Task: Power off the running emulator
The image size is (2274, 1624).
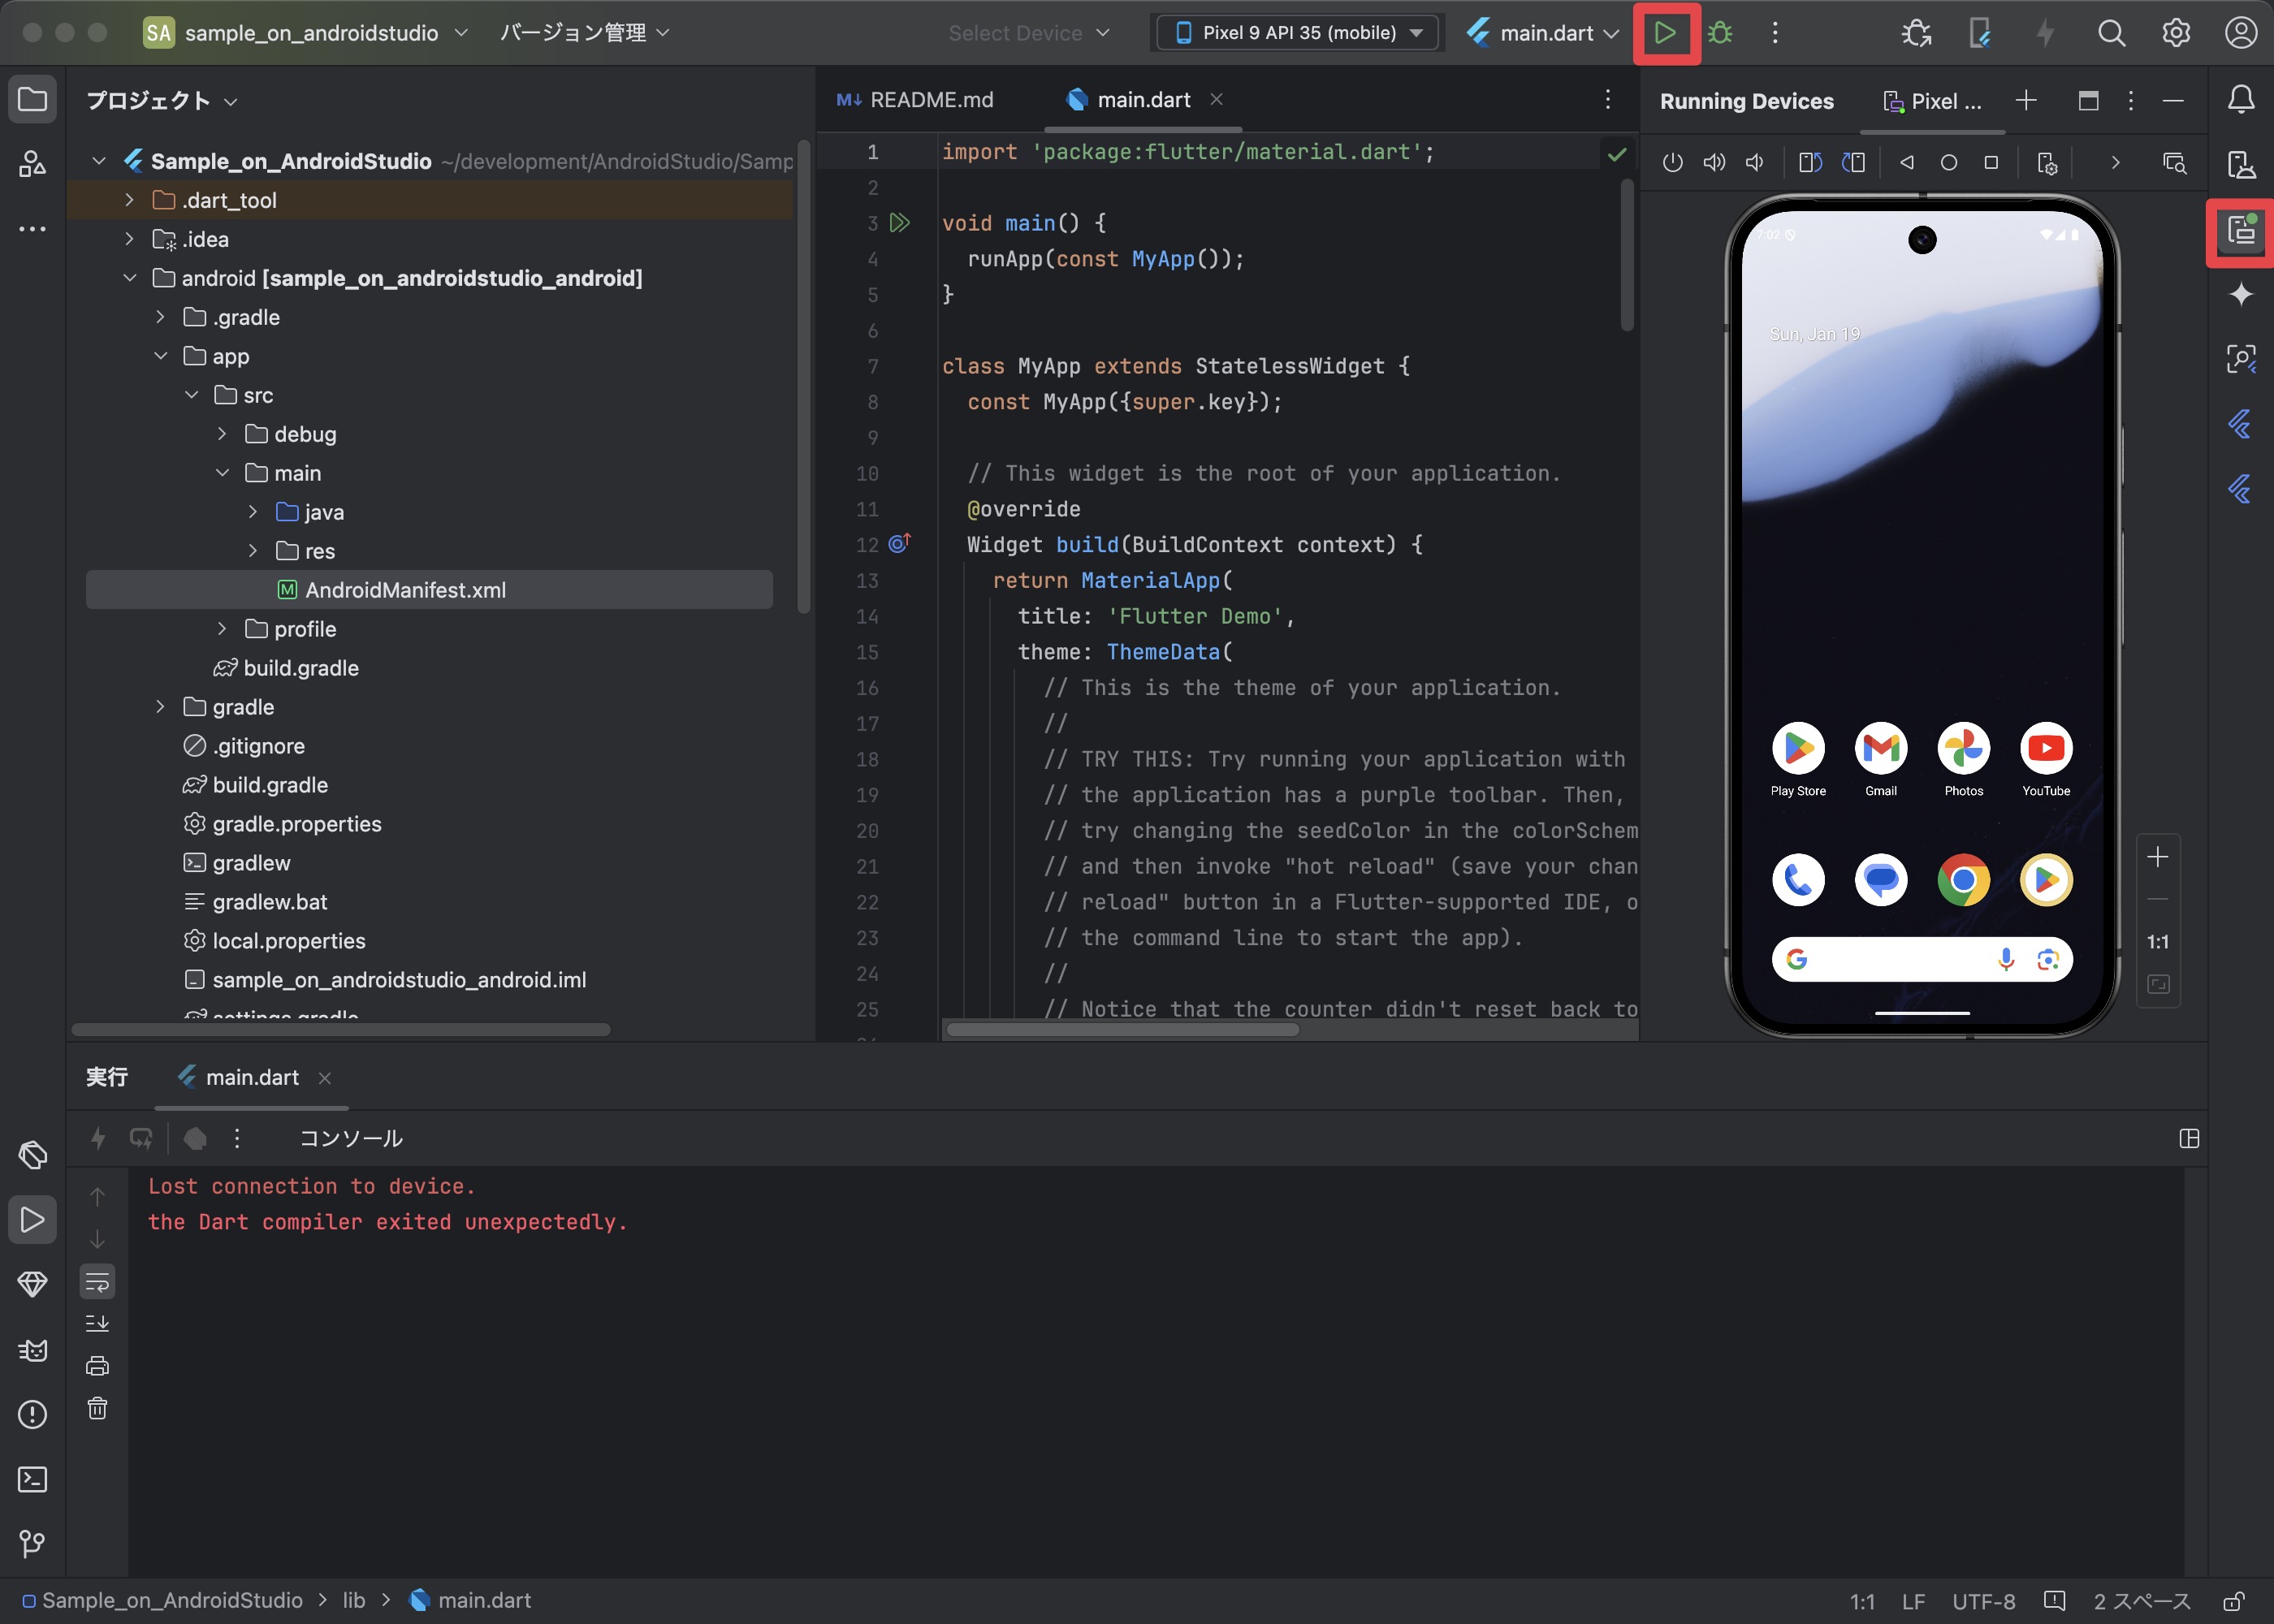Action: pos(1671,162)
